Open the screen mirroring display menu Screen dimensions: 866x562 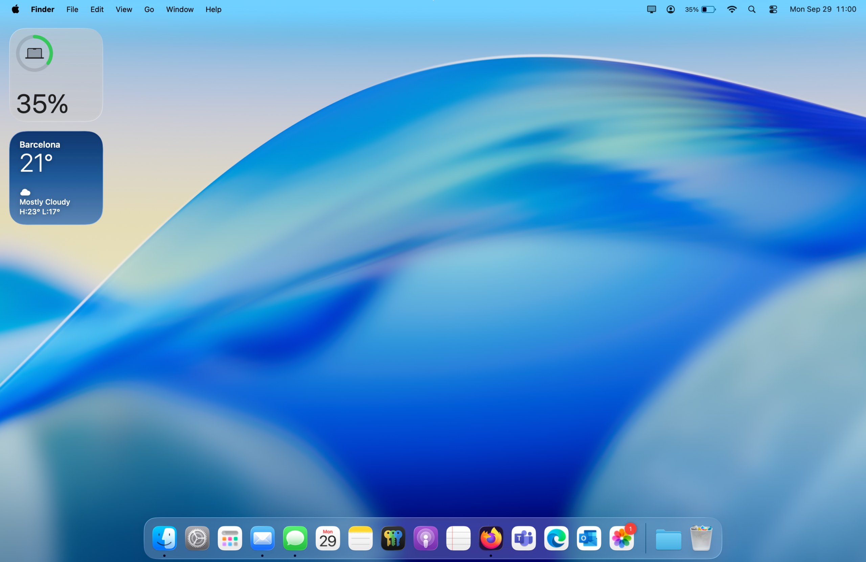tap(651, 9)
